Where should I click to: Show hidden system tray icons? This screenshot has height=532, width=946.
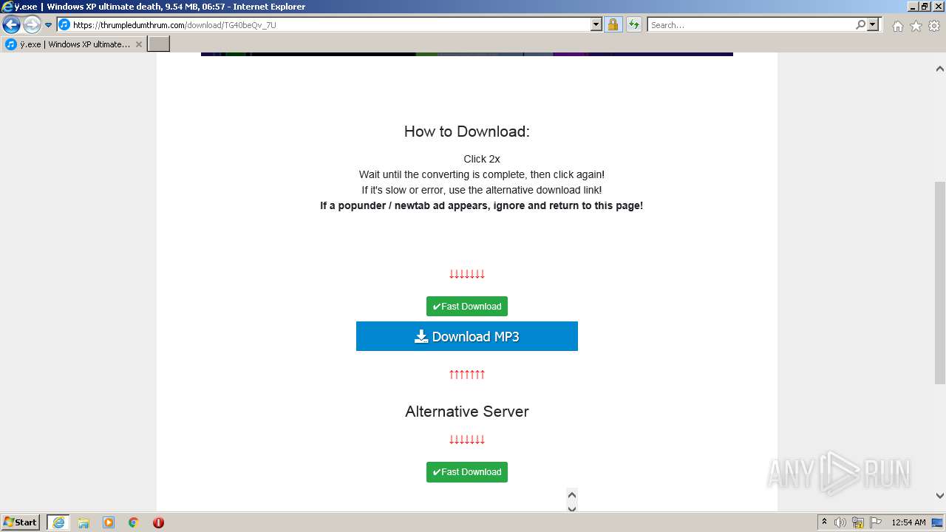(824, 522)
